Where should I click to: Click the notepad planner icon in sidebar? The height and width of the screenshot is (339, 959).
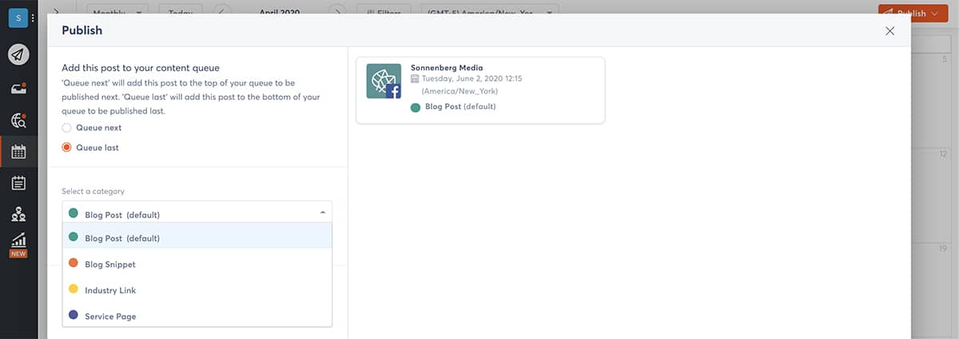[x=18, y=183]
